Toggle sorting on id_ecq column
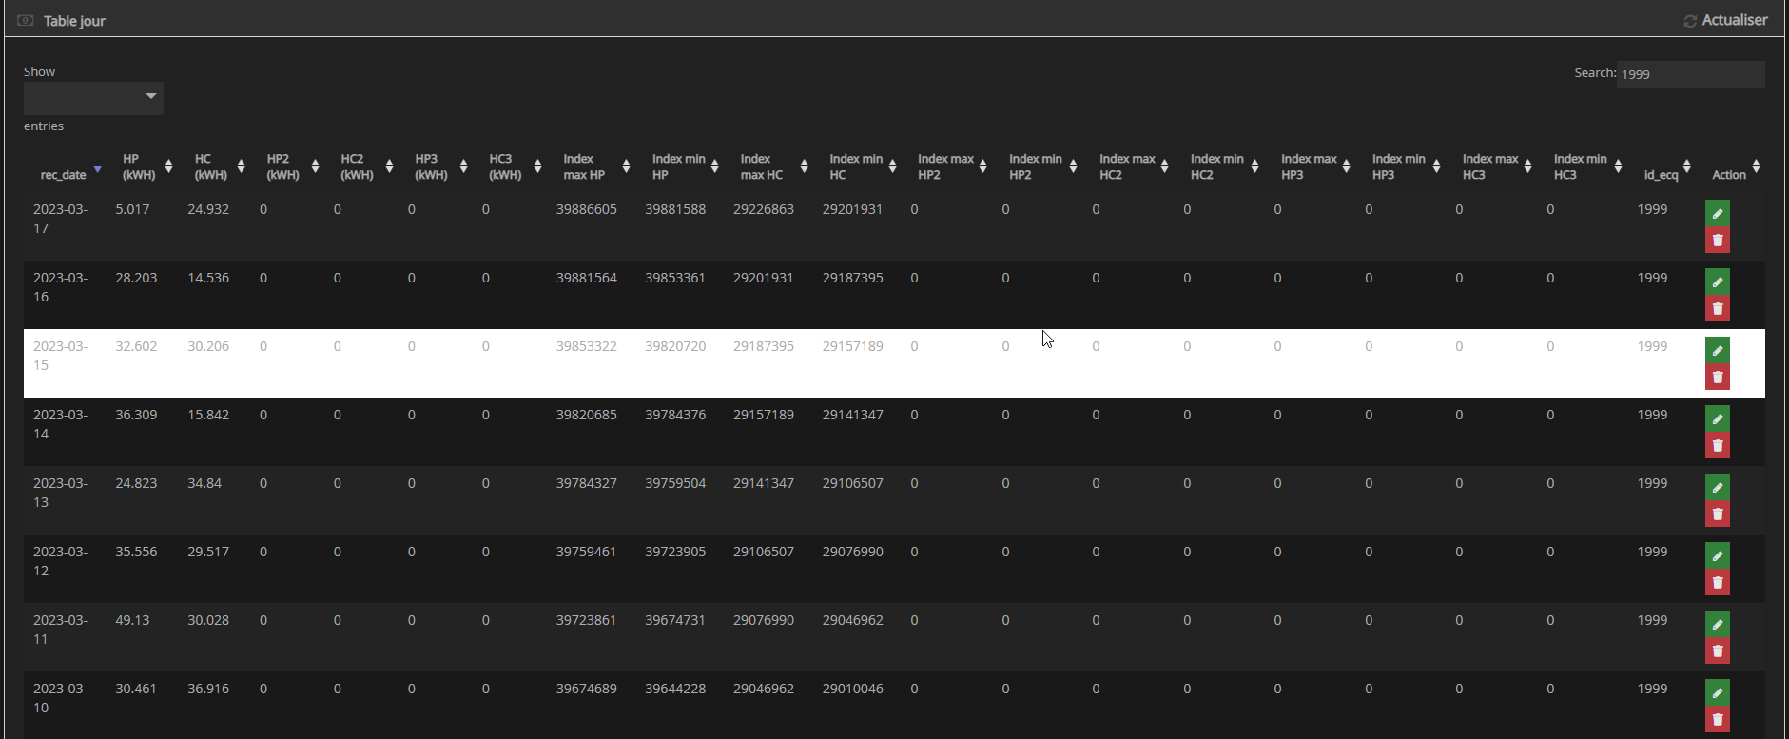Viewport: 1789px width, 739px height. point(1661,174)
